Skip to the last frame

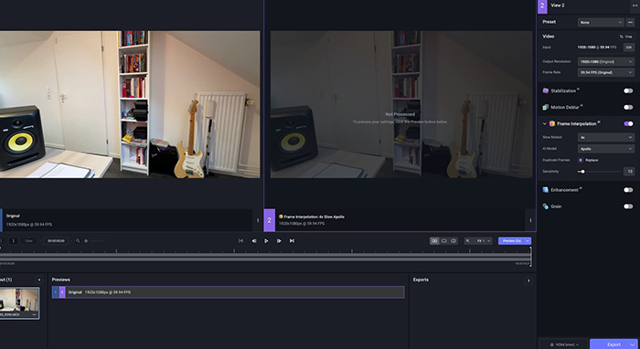tap(292, 241)
